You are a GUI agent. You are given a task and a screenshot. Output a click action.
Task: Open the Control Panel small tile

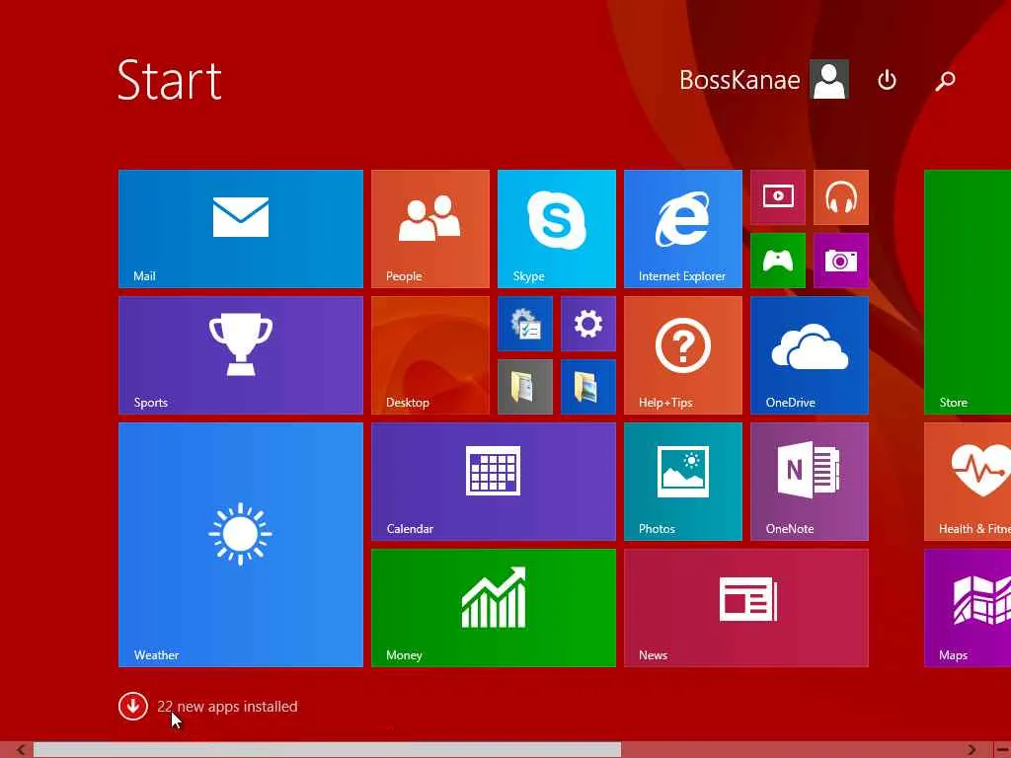pos(525,324)
